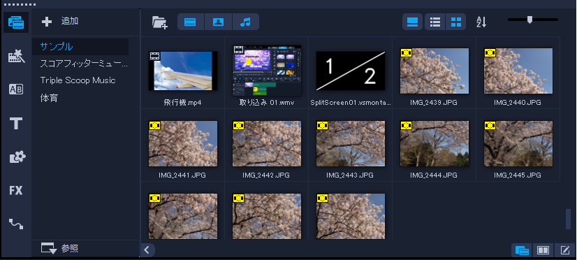Open the A-Z sort options

(481, 22)
